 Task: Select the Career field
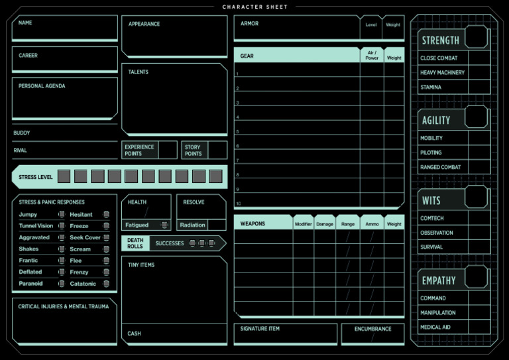(x=65, y=59)
